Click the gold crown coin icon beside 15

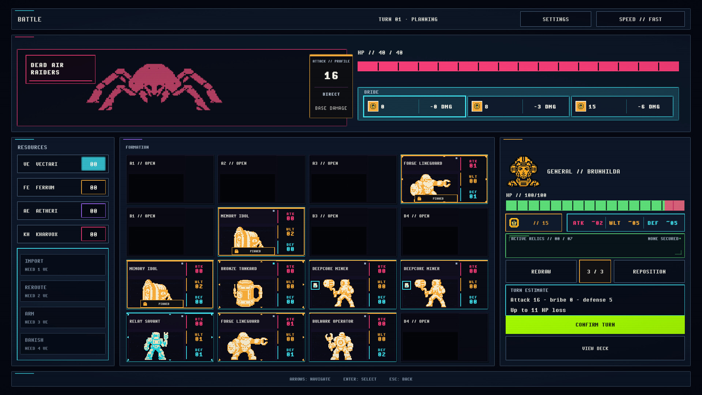[514, 223]
